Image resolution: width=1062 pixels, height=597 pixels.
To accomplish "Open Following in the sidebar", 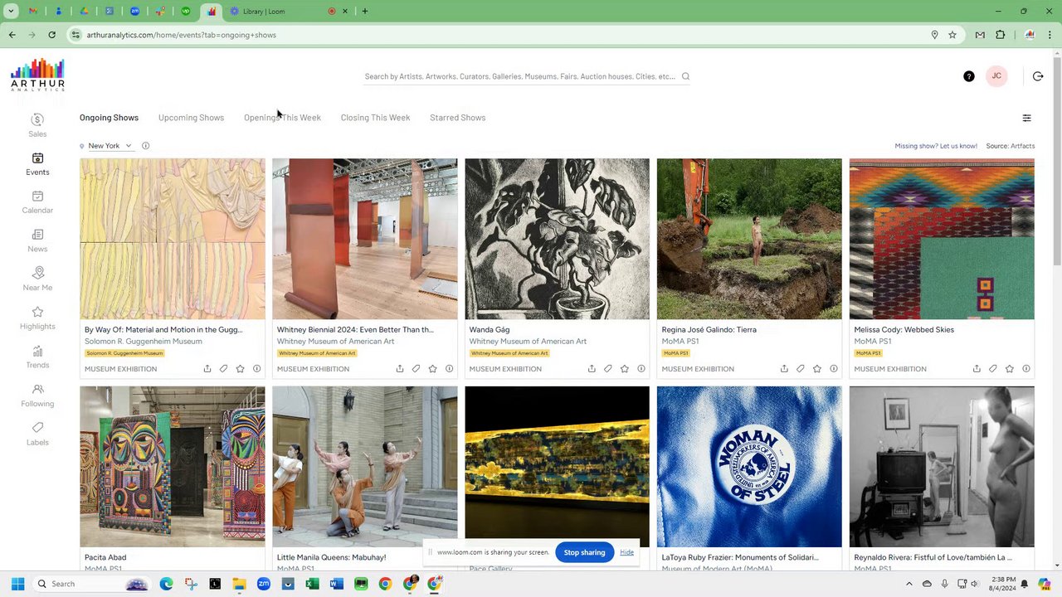I will (37, 396).
